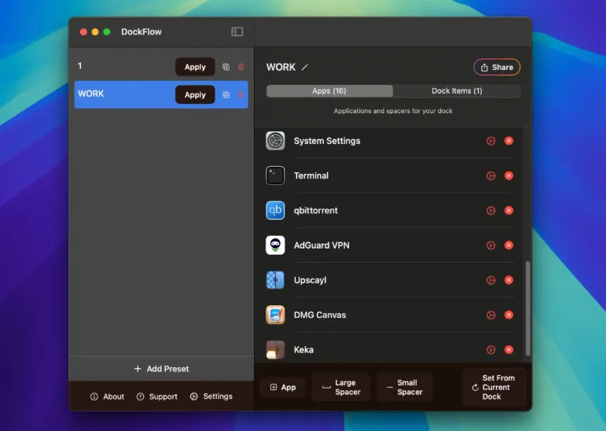
Task: Add a Large Spacer
Action: 341,387
